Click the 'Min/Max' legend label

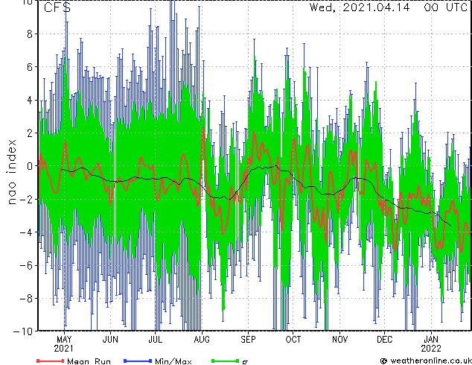pos(173,361)
